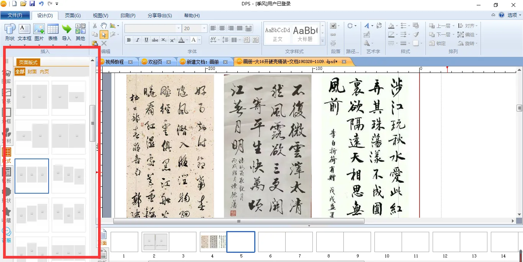The width and height of the screenshot is (523, 262).
Task: Open the 收藏 favorites star sidebar icon
Action: [7, 214]
